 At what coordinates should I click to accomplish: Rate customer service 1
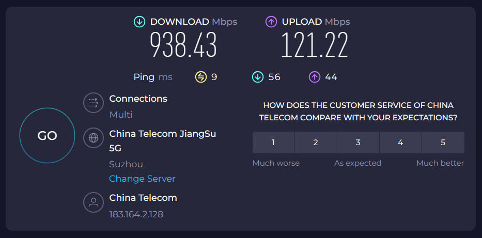pyautogui.click(x=273, y=142)
